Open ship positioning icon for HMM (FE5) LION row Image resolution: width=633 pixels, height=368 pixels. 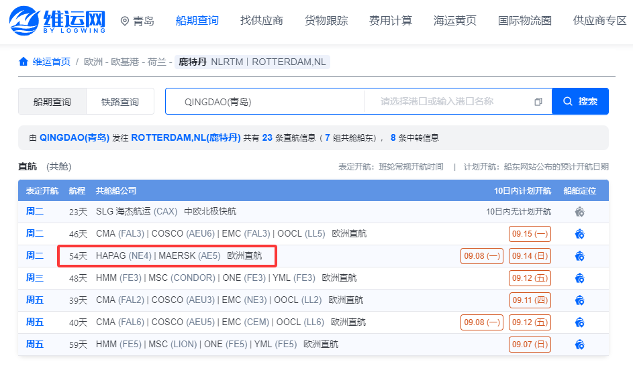click(x=580, y=345)
